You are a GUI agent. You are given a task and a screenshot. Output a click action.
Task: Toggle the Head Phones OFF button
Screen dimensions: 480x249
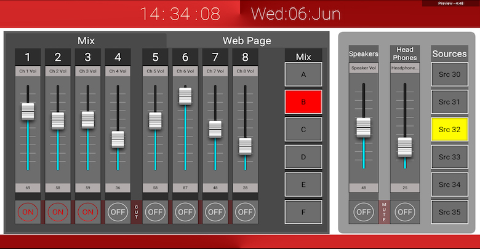pyautogui.click(x=404, y=212)
